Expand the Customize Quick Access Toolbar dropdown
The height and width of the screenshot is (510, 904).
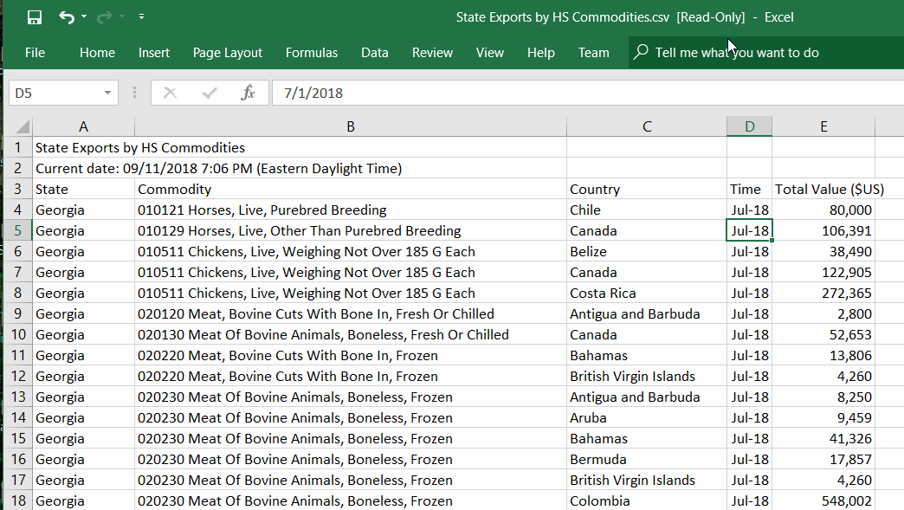point(141,17)
